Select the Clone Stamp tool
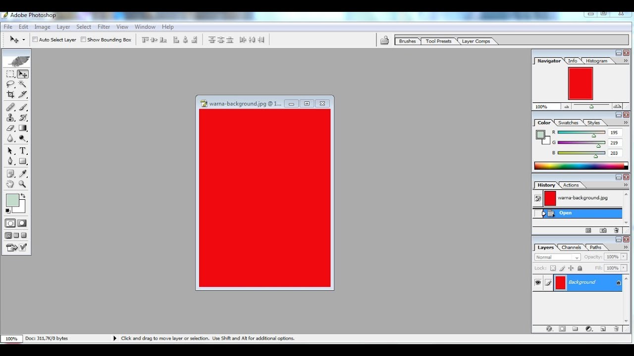This screenshot has width=634, height=356. click(10, 118)
